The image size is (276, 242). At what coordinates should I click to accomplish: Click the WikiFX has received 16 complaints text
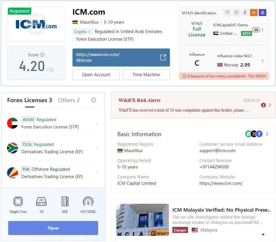point(184,110)
